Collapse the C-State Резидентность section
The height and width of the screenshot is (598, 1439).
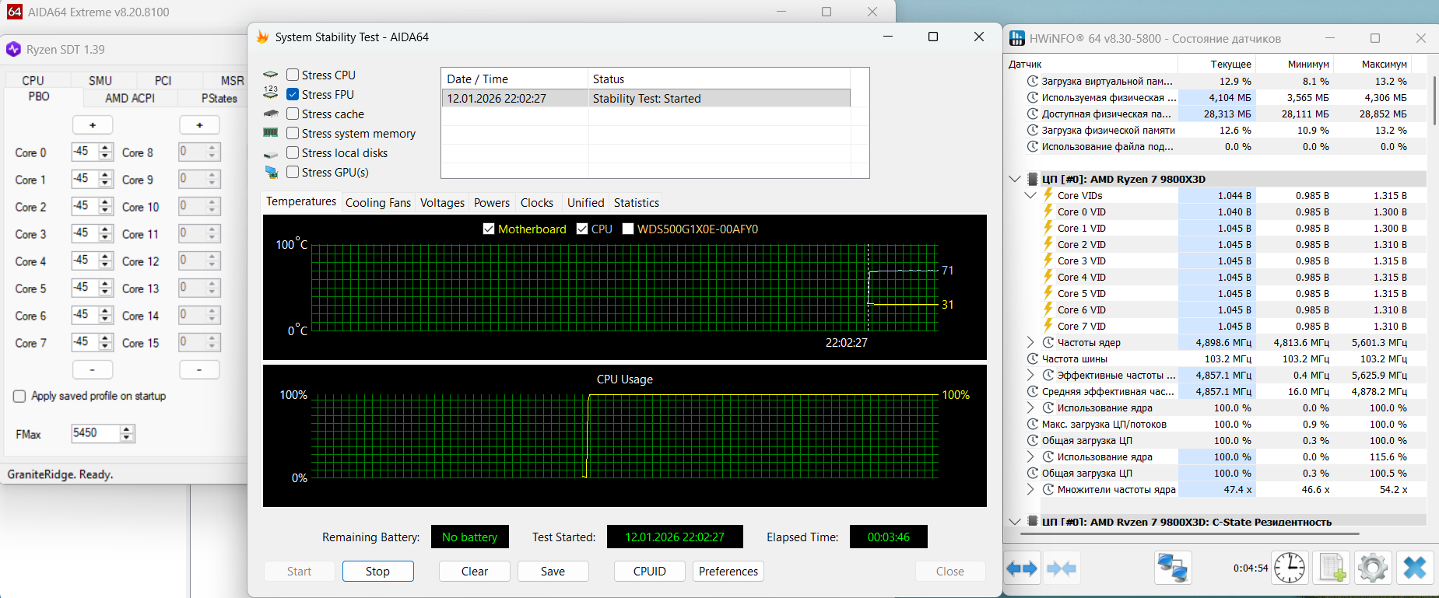1015,521
